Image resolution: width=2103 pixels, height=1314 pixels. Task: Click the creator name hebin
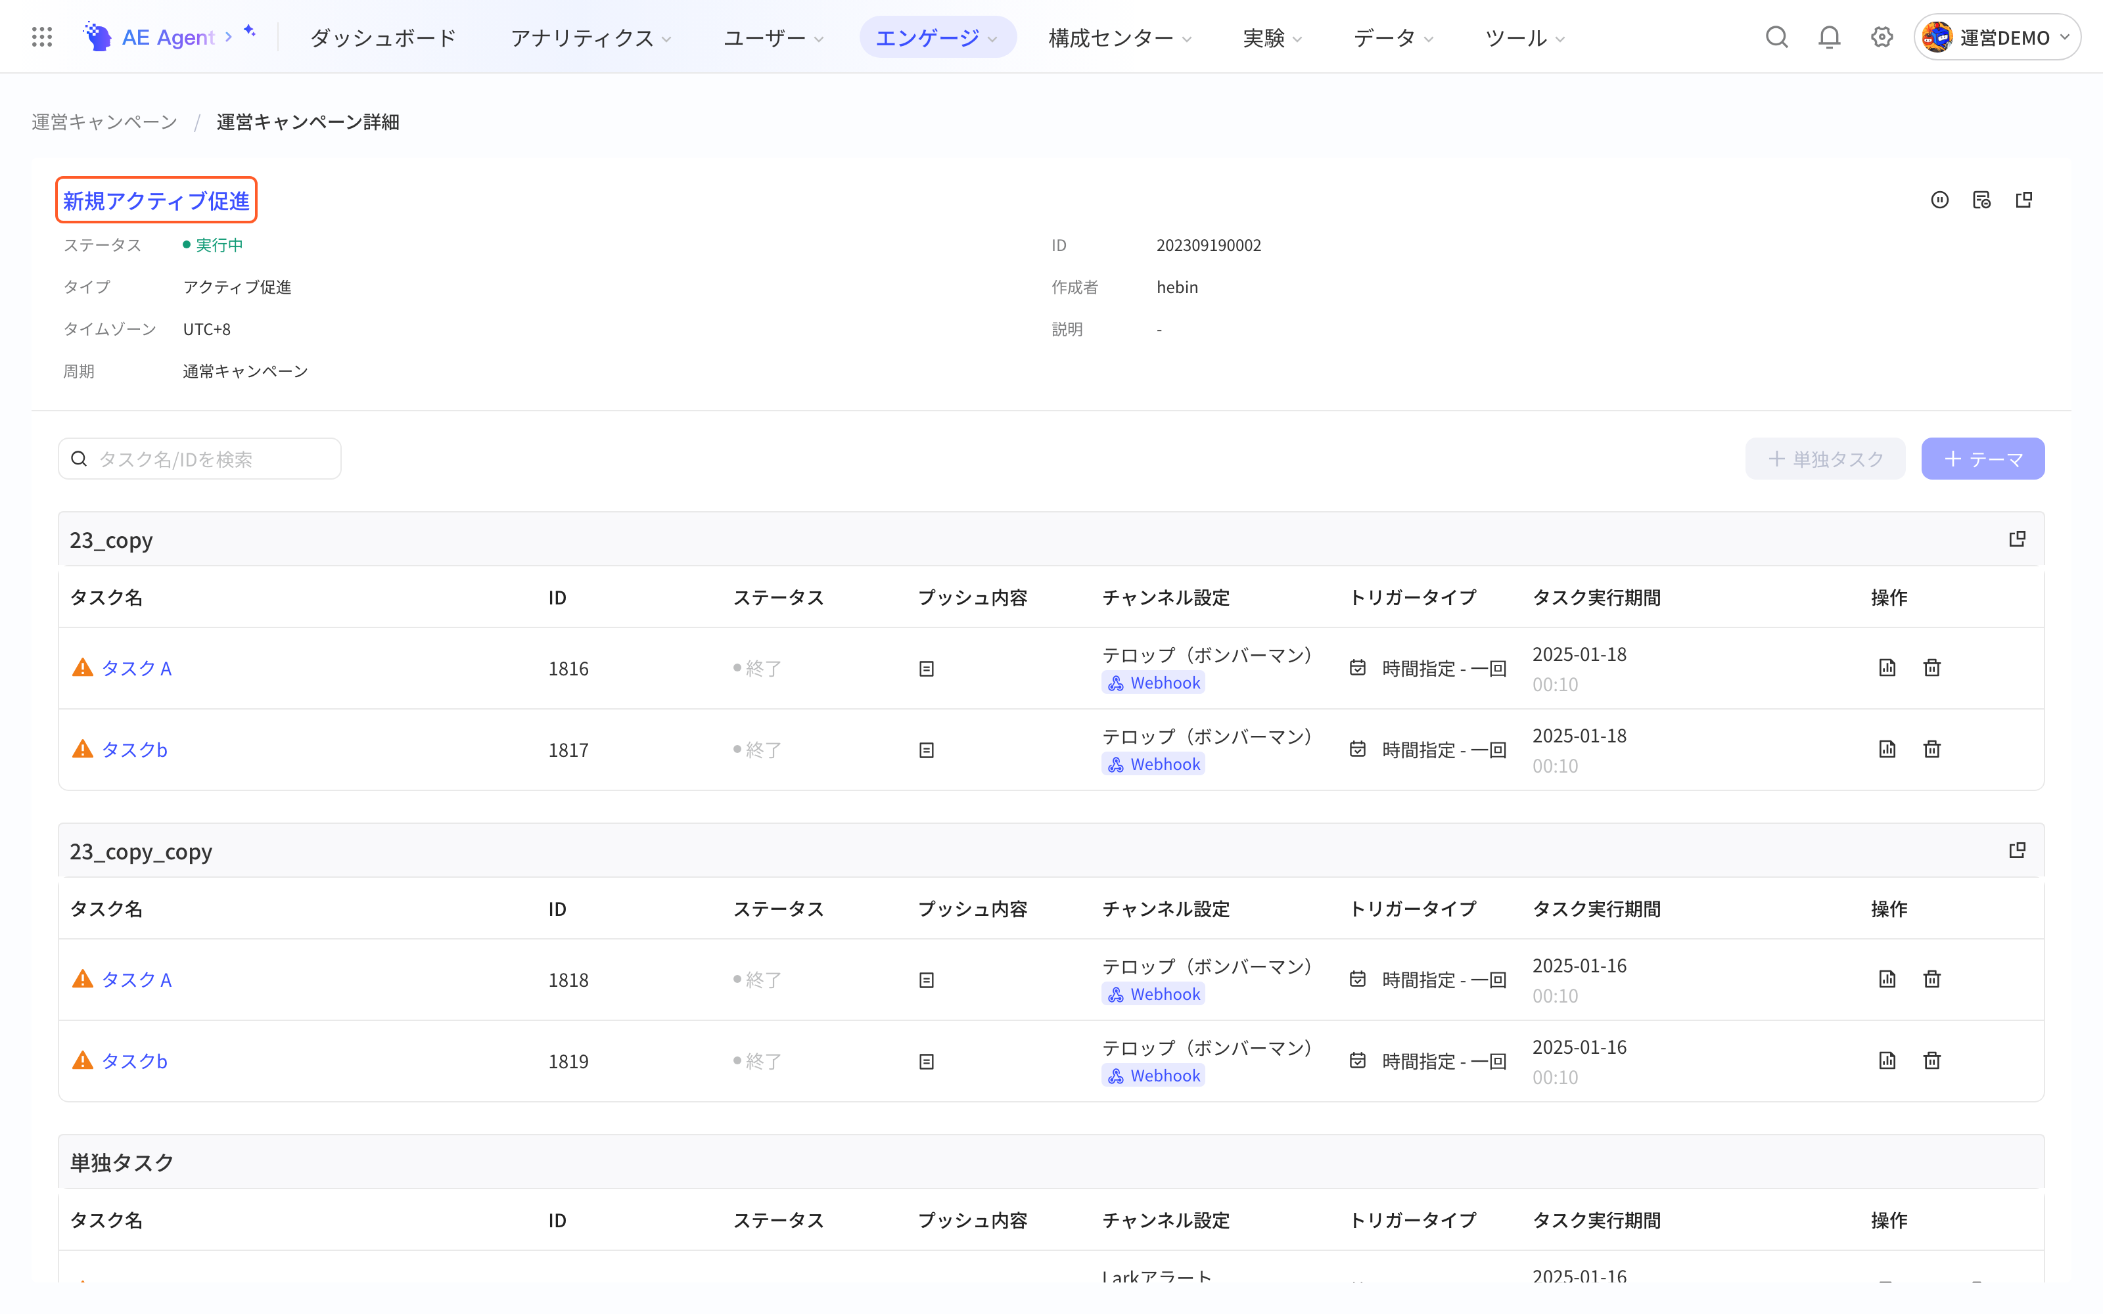click(x=1178, y=287)
